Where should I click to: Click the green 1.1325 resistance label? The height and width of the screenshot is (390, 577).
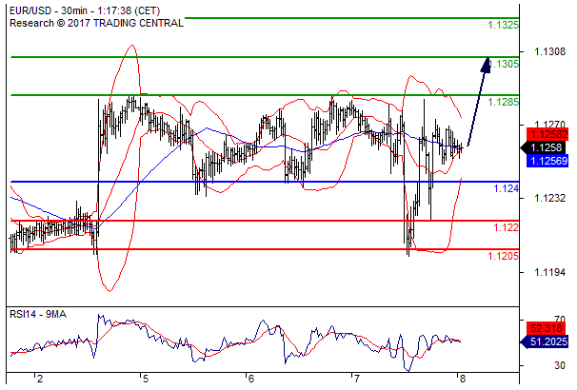click(503, 25)
